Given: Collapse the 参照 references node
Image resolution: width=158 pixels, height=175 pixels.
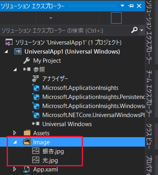Looking at the screenshot, I should click(x=15, y=70).
